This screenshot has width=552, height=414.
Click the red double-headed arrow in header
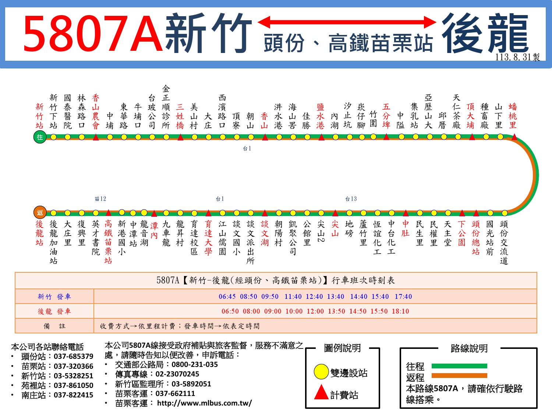click(347, 22)
